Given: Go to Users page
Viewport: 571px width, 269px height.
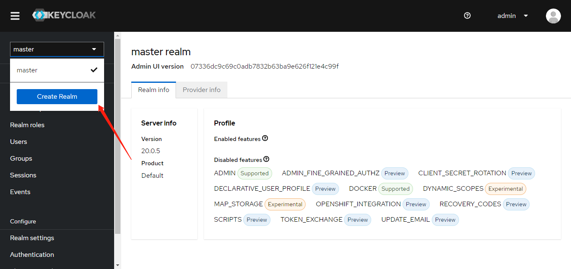Looking at the screenshot, I should click(x=18, y=142).
